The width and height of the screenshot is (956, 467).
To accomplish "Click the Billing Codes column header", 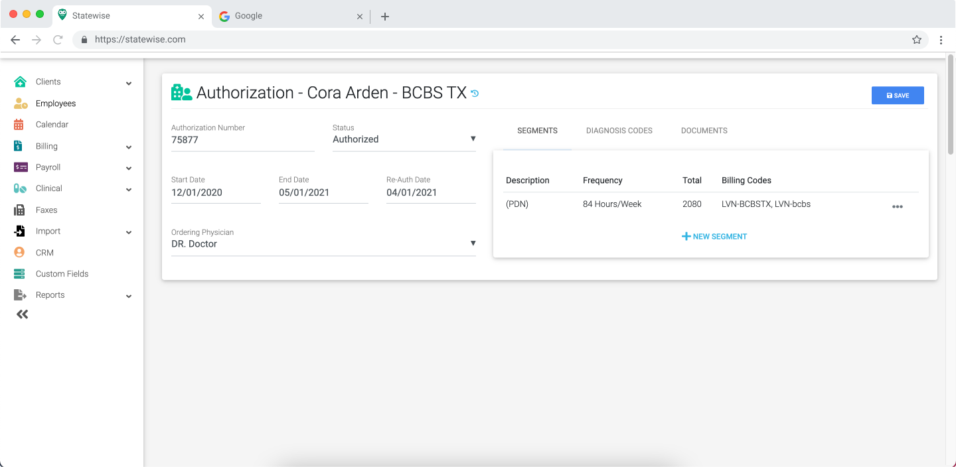I will tap(746, 180).
